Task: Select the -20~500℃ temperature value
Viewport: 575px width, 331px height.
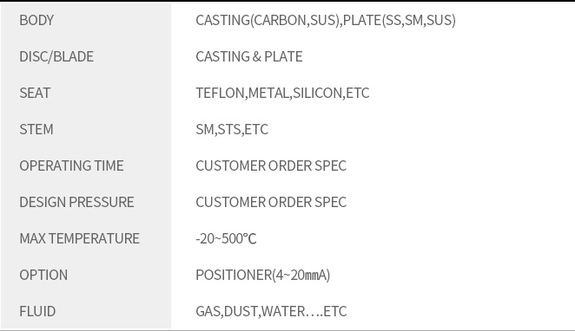Action: pyautogui.click(x=226, y=238)
